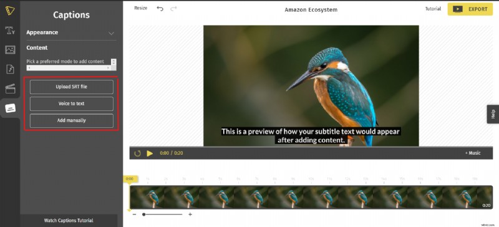Select the Captions sidebar icon
499x227 pixels.
[10, 109]
